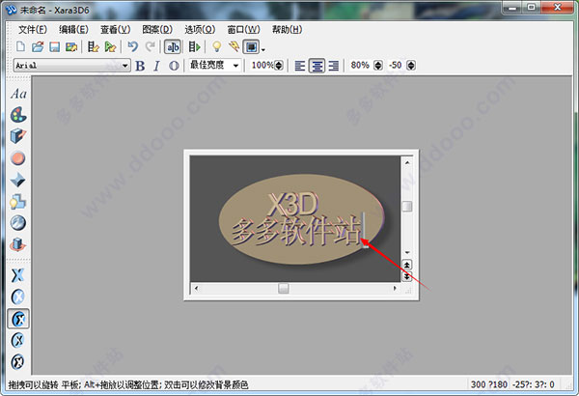
Task: Open the 查看(V) menu
Action: coord(115,30)
